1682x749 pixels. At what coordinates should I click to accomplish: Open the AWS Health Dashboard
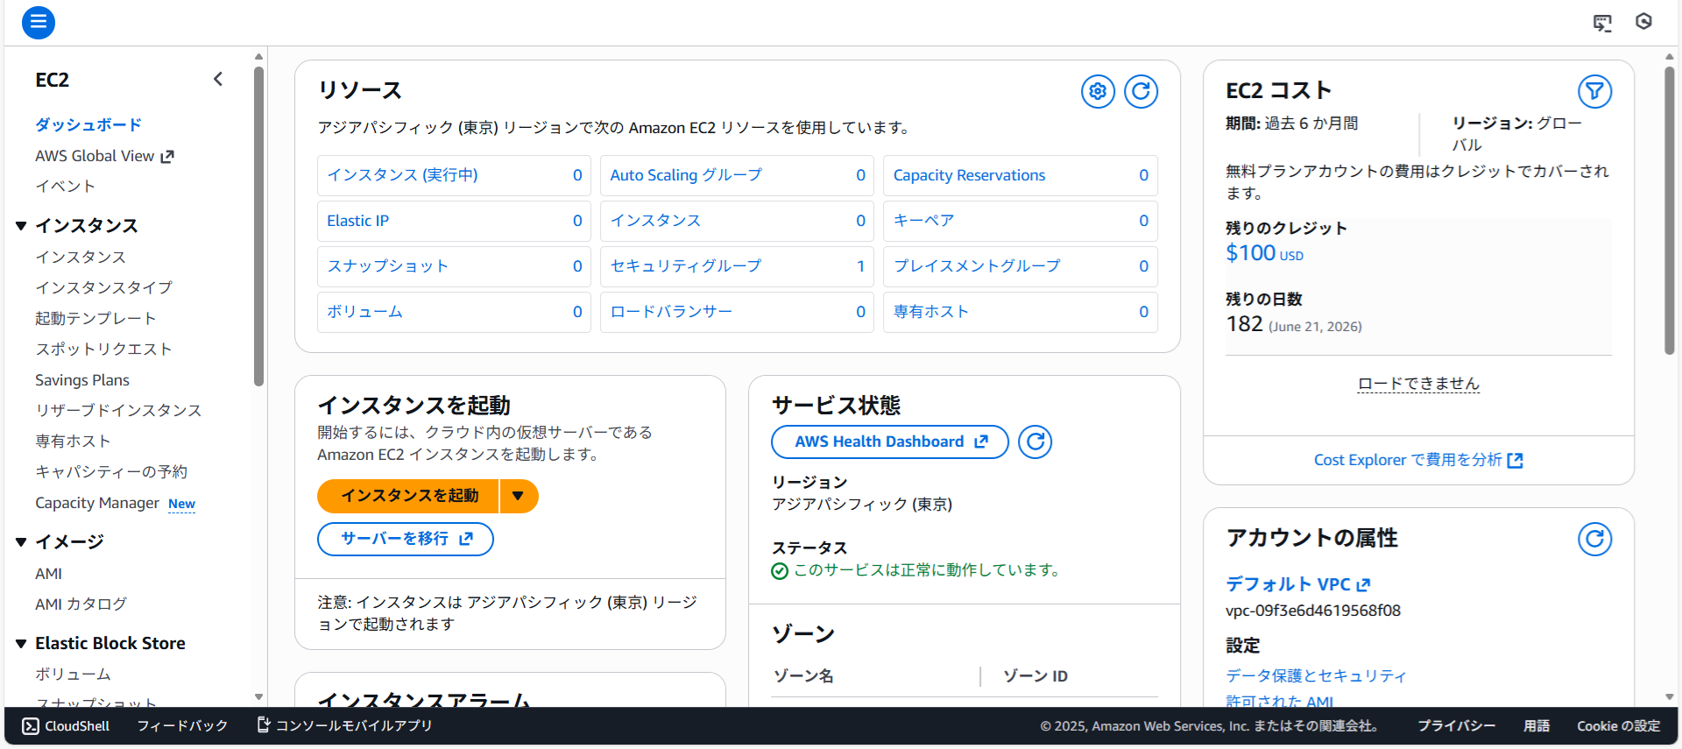(x=889, y=442)
